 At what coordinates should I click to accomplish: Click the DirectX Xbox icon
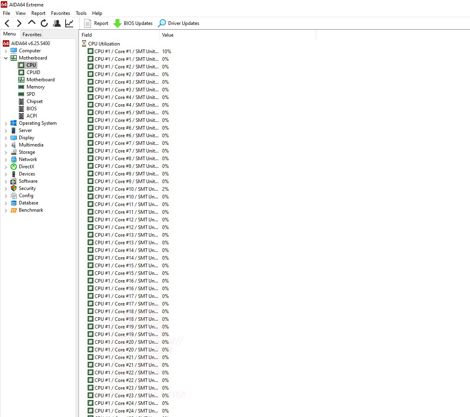(14, 166)
